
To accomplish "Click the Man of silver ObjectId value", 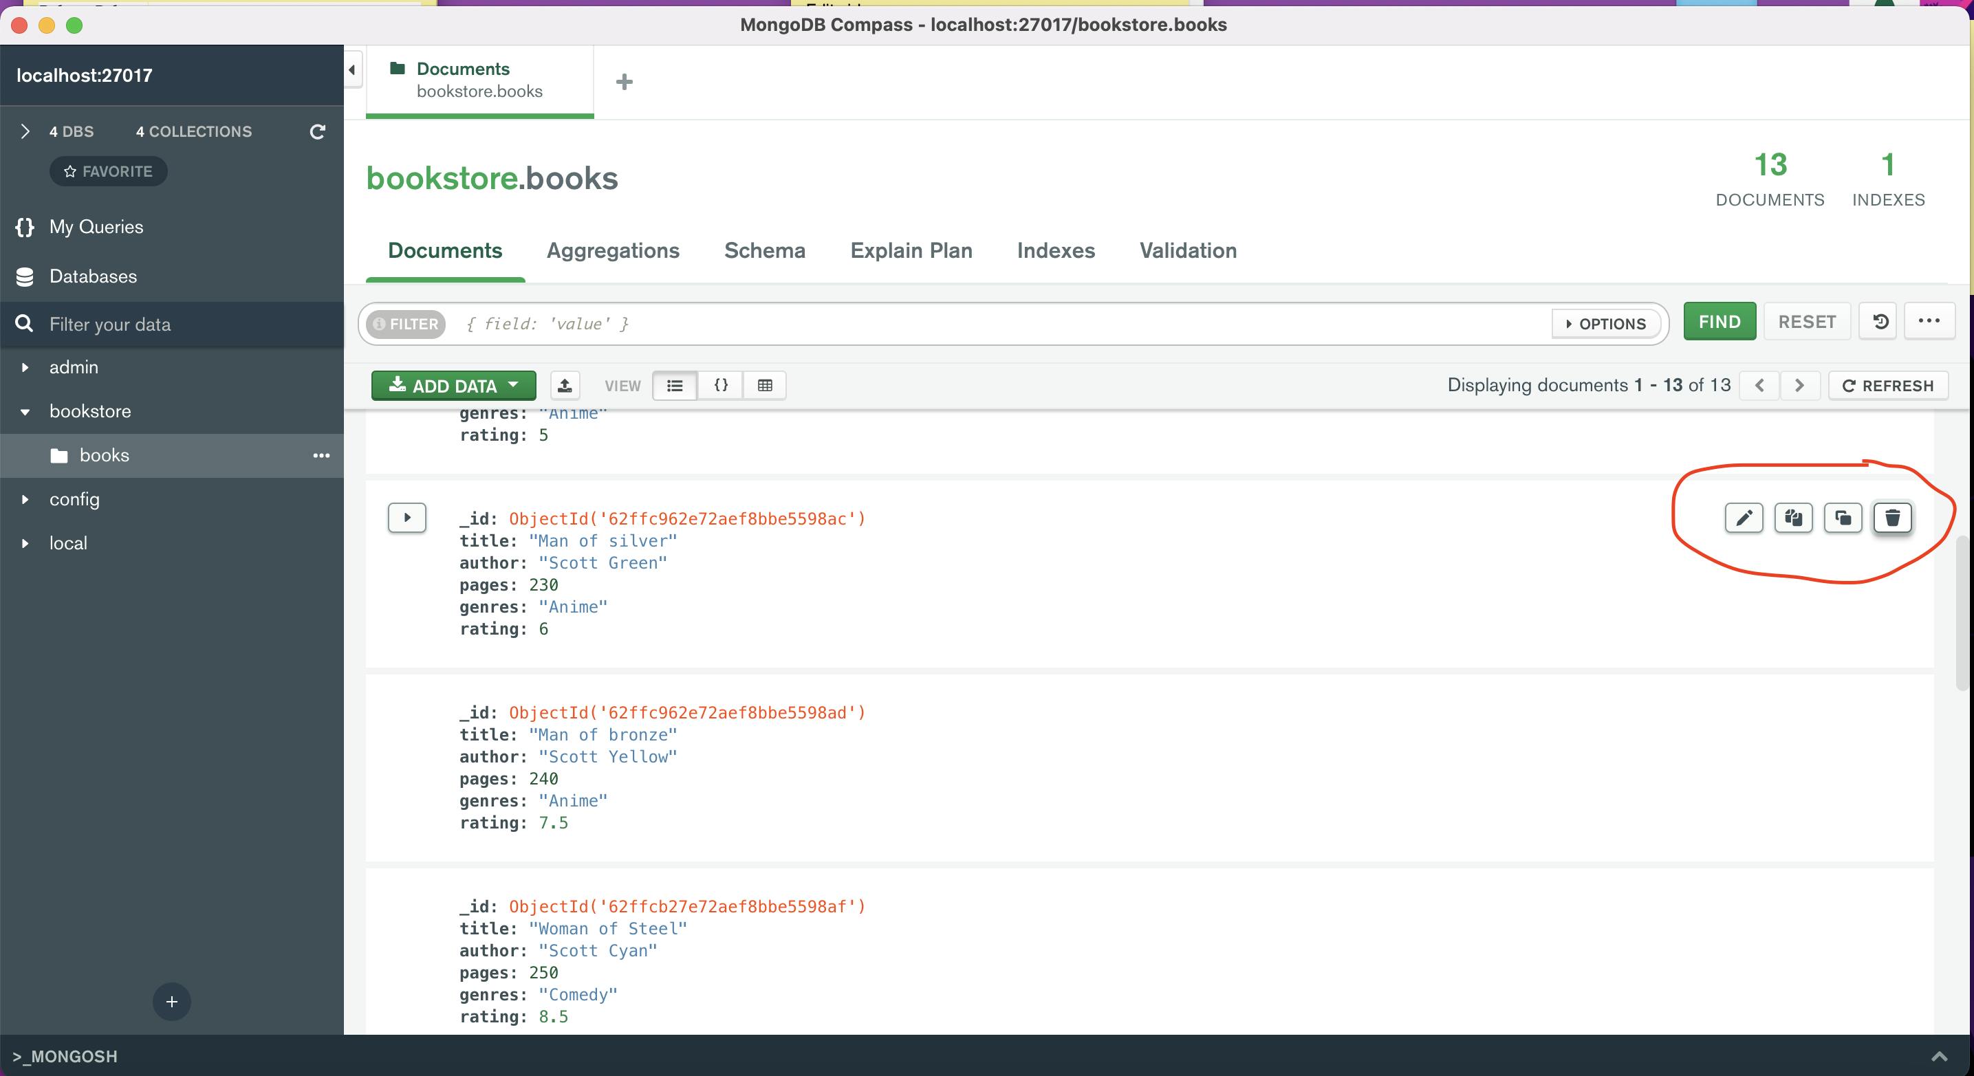I will [687, 518].
